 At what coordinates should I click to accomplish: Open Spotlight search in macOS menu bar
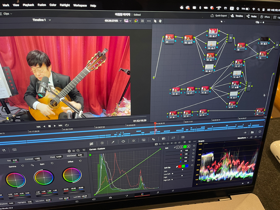click(x=259, y=9)
